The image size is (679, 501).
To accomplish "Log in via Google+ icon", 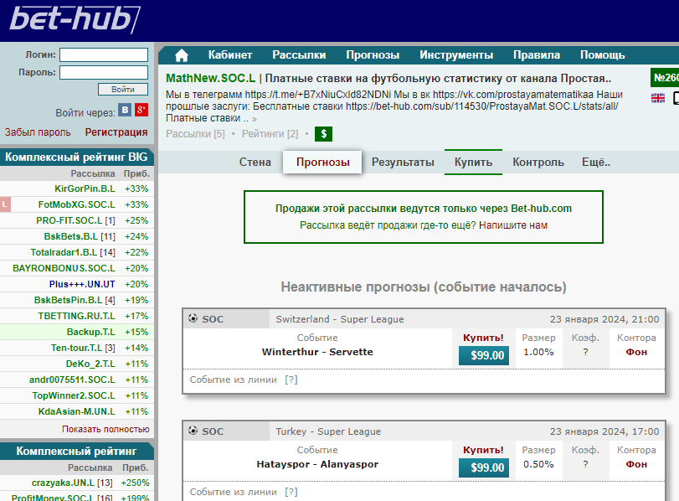I will [141, 111].
